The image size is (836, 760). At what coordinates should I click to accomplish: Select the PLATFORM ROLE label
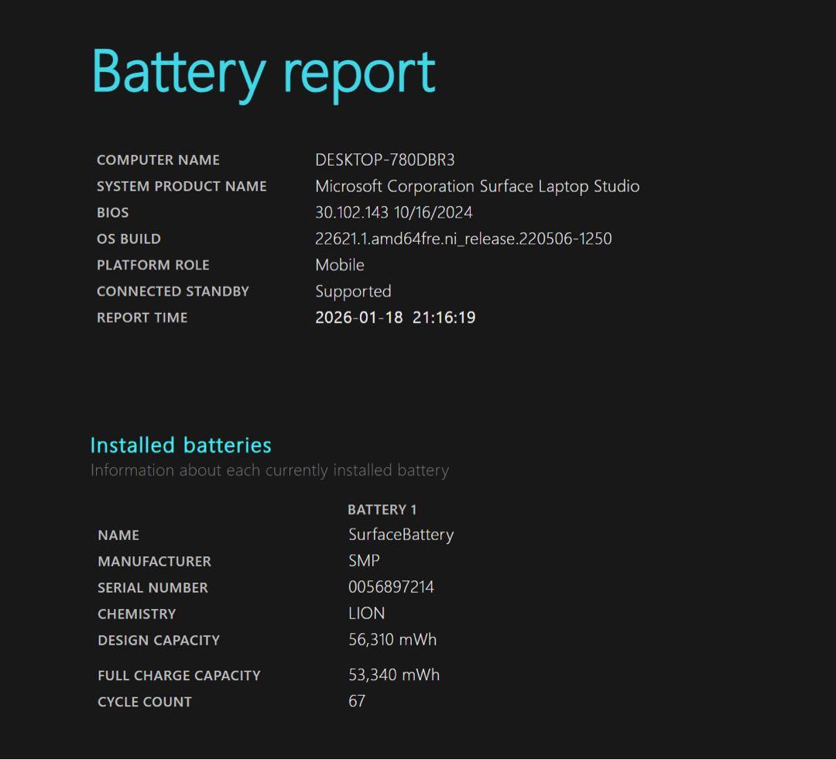(152, 265)
